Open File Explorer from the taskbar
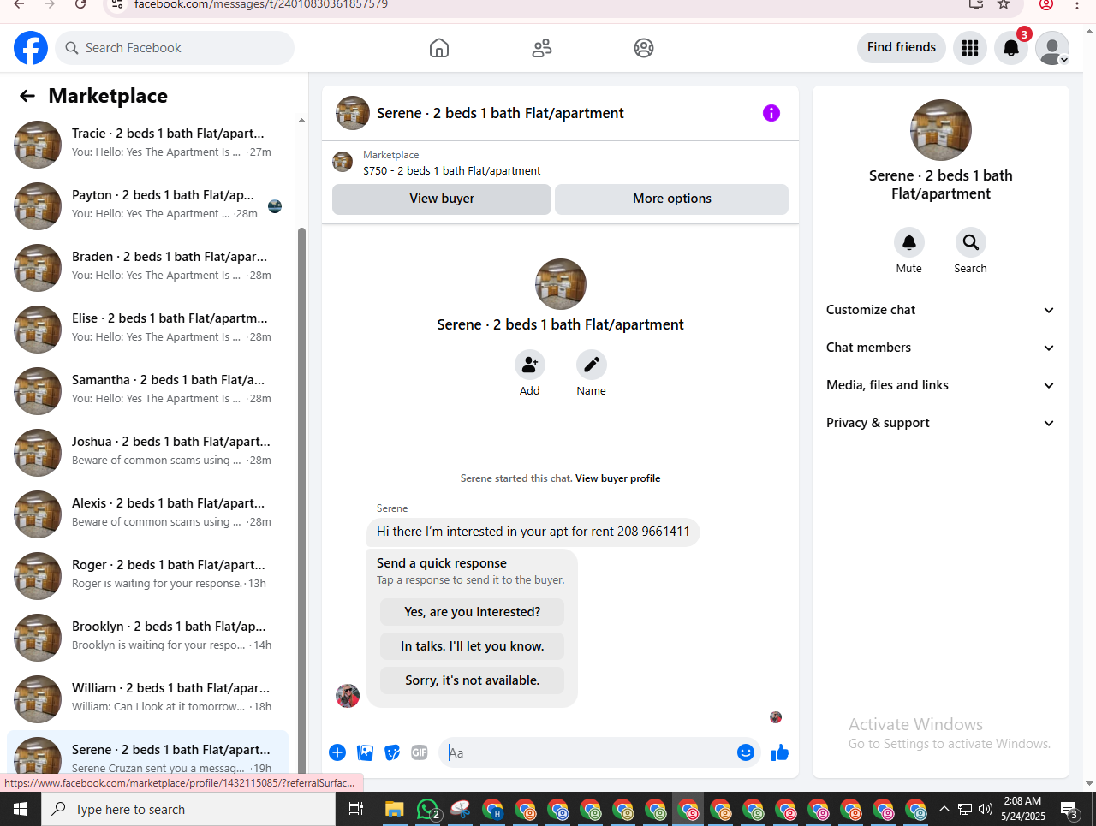Viewport: 1096px width, 826px height. click(x=394, y=809)
